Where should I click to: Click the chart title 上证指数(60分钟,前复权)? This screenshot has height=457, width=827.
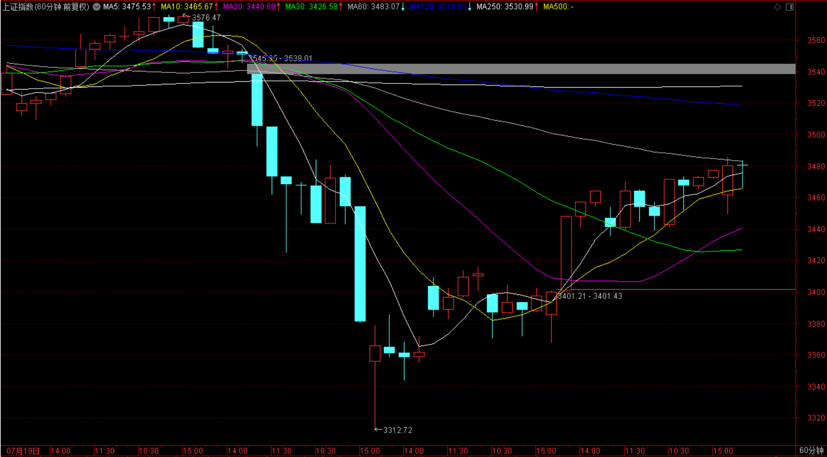[x=46, y=7]
